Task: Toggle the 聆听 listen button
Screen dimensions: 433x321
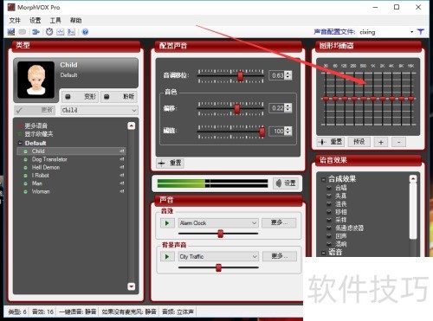Action: [119, 97]
